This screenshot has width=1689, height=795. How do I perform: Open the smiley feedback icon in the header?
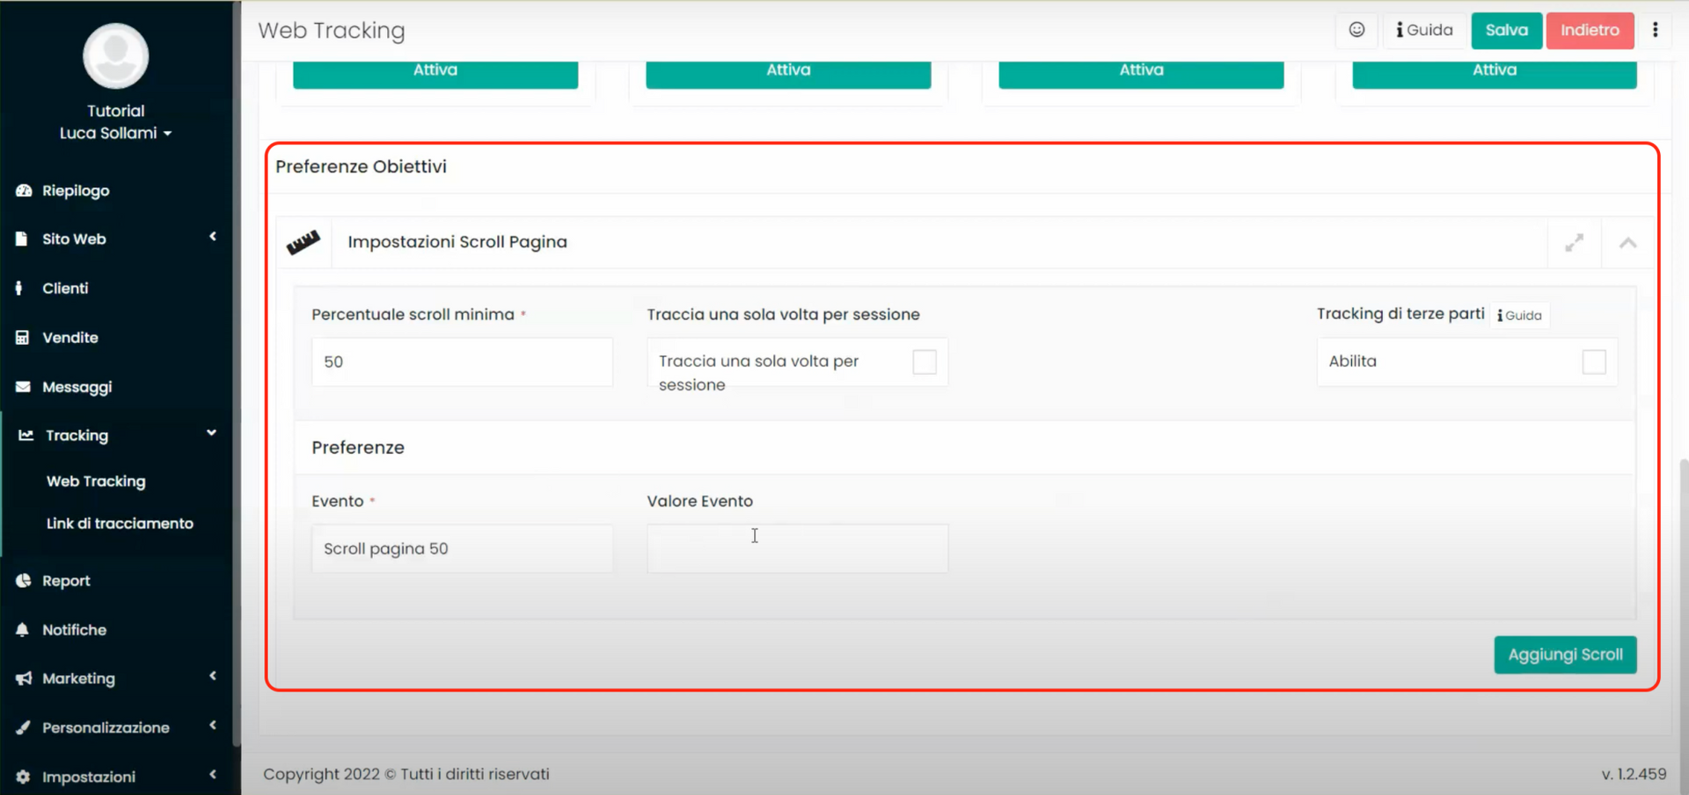point(1356,30)
